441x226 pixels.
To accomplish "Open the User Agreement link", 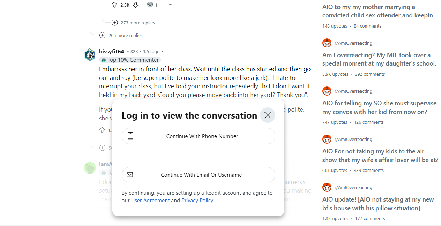I will click(x=150, y=200).
